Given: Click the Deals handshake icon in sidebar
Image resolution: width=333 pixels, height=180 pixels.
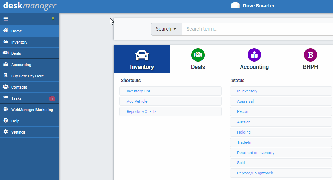Looking at the screenshot, I should pyautogui.click(x=6, y=53).
